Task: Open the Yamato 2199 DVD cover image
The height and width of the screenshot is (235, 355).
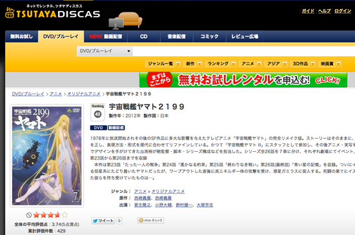Action: point(47,156)
